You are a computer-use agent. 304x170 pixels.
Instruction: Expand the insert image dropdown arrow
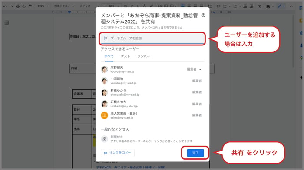coord(175,6)
